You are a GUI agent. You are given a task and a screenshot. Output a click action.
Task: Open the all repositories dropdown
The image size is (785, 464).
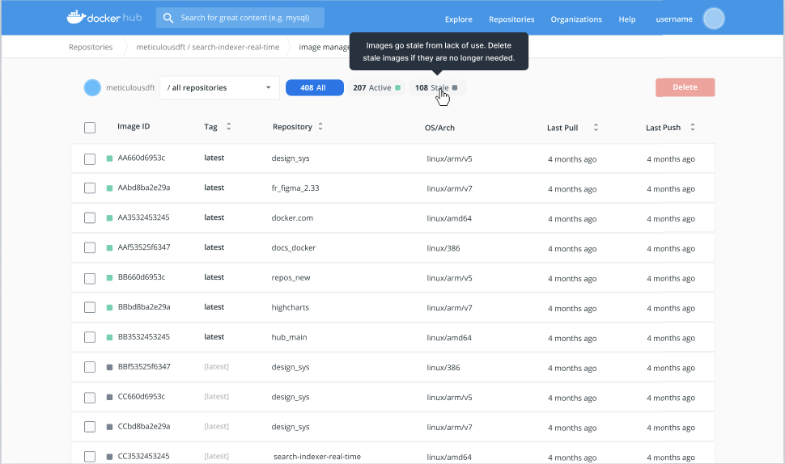coord(219,87)
